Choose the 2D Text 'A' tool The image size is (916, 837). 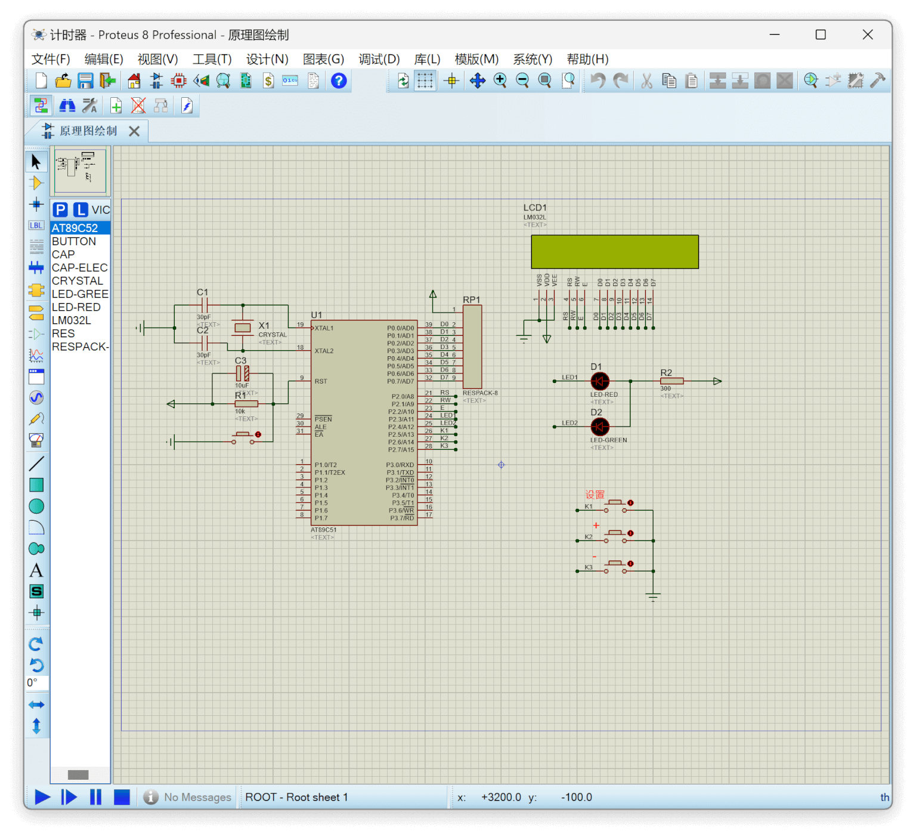(36, 570)
